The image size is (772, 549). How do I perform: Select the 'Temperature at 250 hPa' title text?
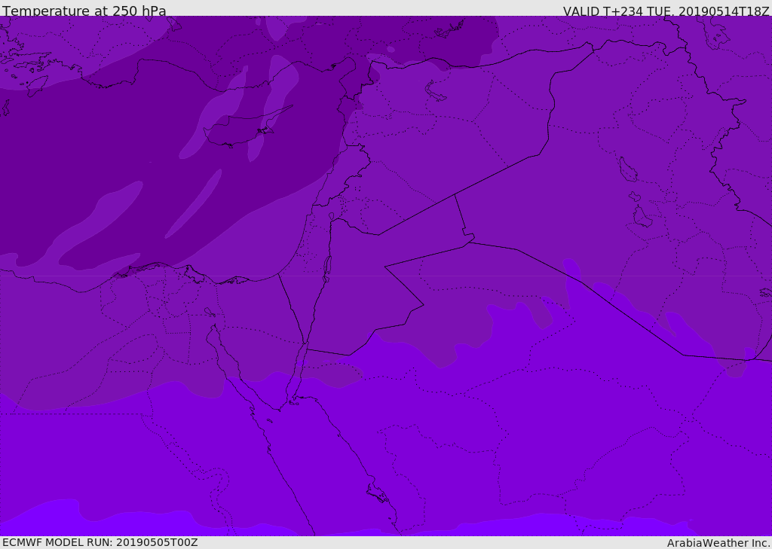coord(84,11)
